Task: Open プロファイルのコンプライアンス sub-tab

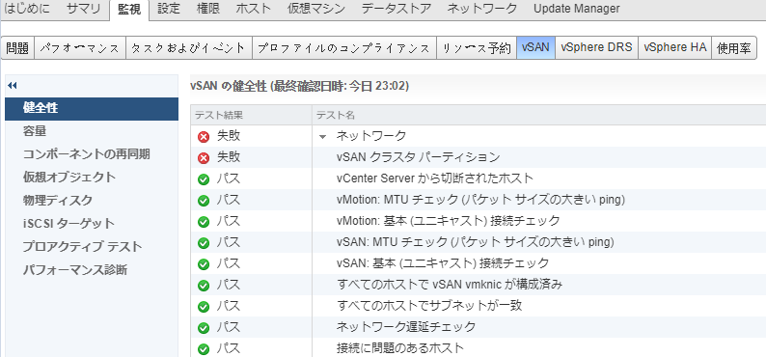Action: pyautogui.click(x=343, y=48)
